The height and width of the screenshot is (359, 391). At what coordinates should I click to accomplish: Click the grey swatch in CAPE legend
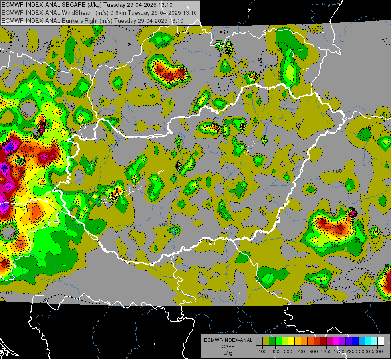[x=259, y=341]
